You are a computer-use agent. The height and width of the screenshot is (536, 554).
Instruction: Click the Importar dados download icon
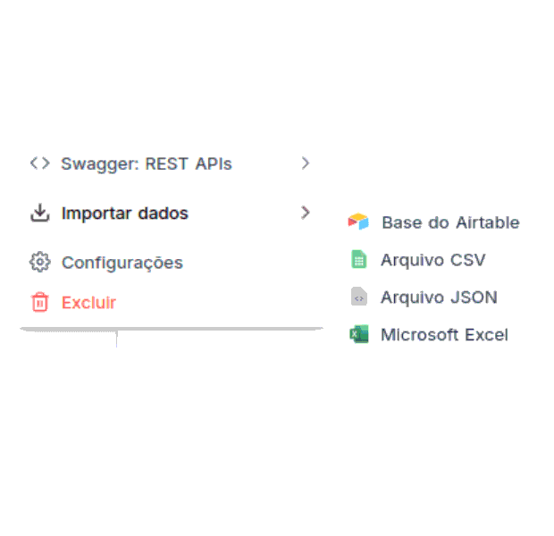(x=39, y=214)
